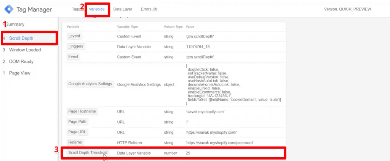This screenshot has height=161, width=390.
Task: Click the _event variable chip
Action: pyautogui.click(x=74, y=36)
